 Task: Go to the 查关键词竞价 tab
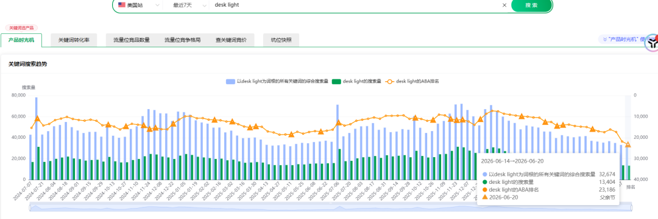pyautogui.click(x=232, y=40)
